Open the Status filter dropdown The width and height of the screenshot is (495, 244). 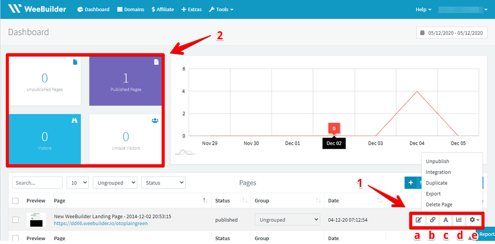pos(163,183)
